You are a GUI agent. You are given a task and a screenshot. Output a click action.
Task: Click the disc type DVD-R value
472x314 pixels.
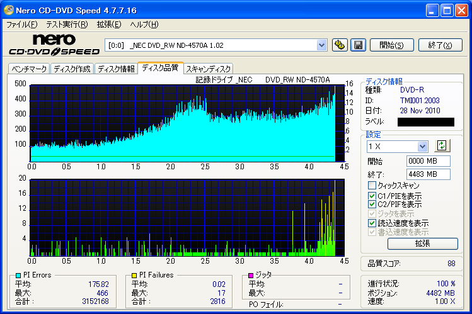[412, 90]
